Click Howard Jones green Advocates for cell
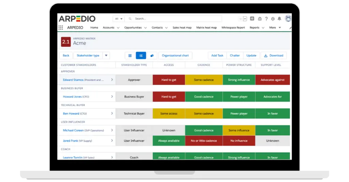Image resolution: width=349 pixels, height=182 pixels. (272, 97)
